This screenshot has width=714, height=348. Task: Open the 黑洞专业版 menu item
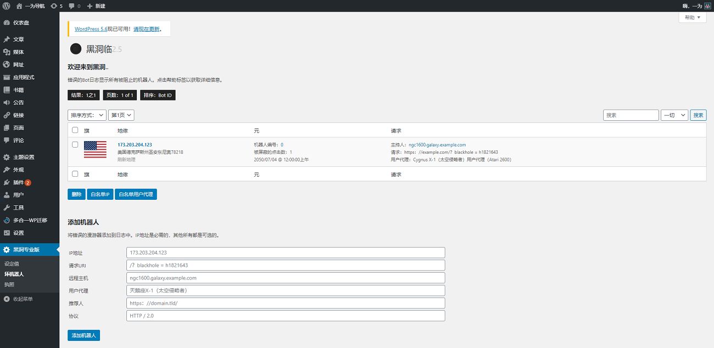(x=30, y=250)
